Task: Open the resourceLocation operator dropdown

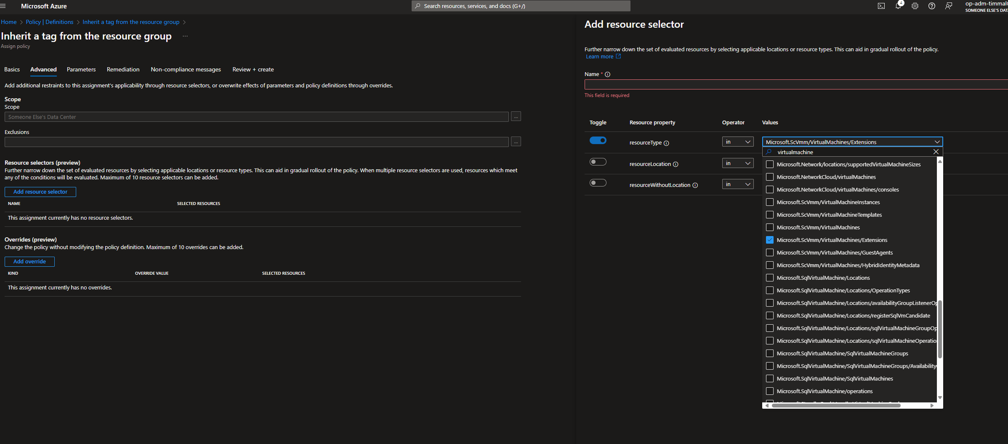Action: pyautogui.click(x=738, y=163)
